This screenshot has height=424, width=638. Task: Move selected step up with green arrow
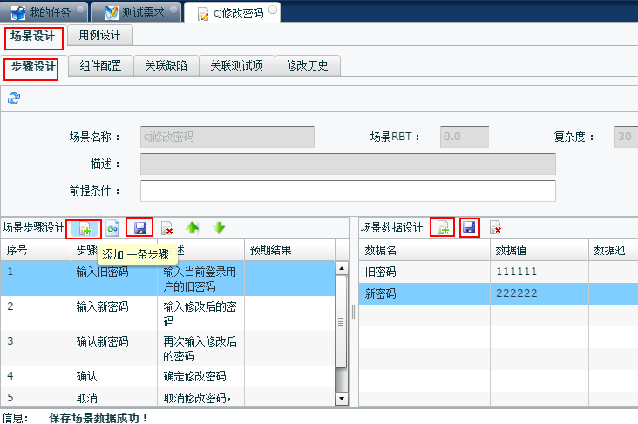(x=192, y=228)
